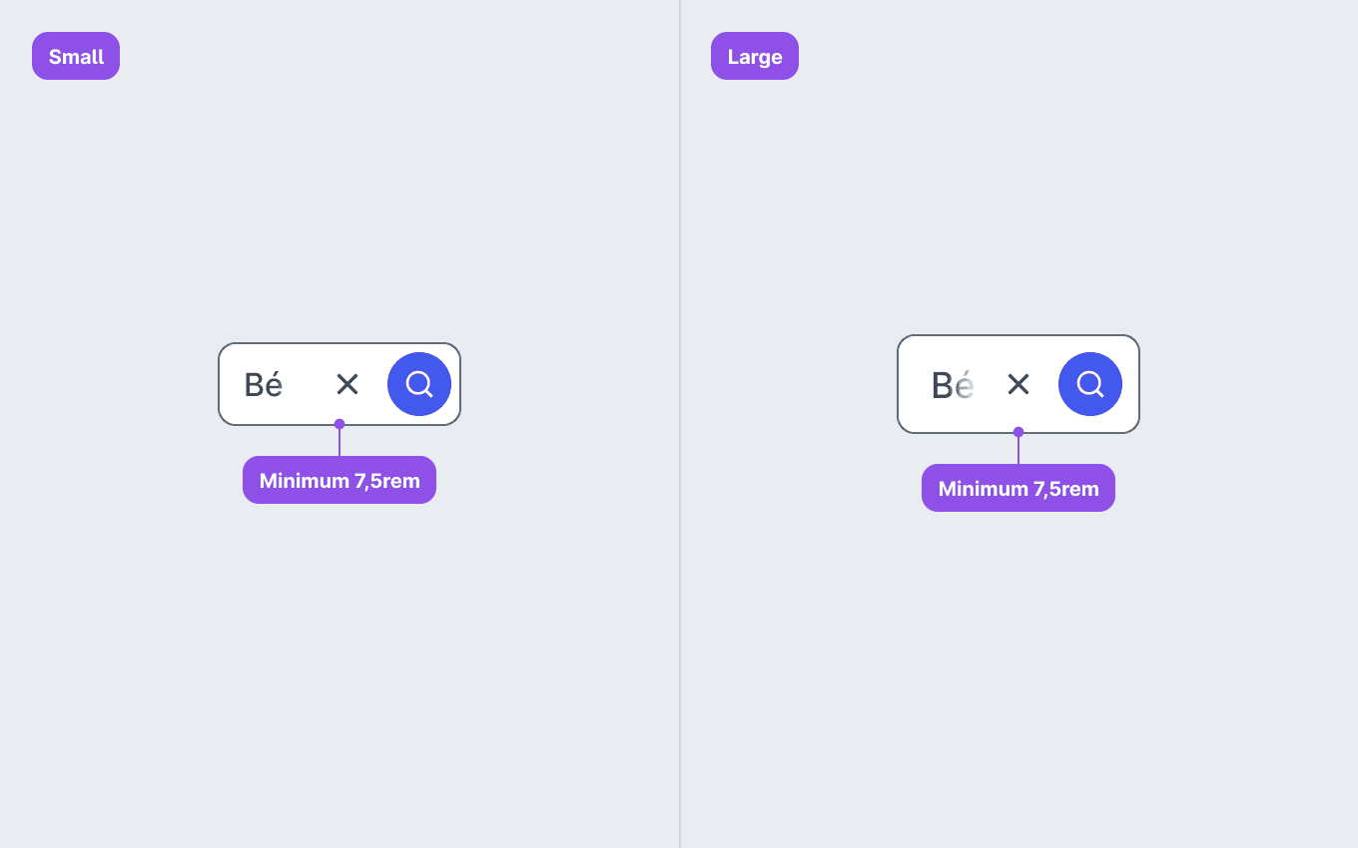Screen dimensions: 1358x848
Task: Clear the Large search field with the X
Action: pos(1018,384)
